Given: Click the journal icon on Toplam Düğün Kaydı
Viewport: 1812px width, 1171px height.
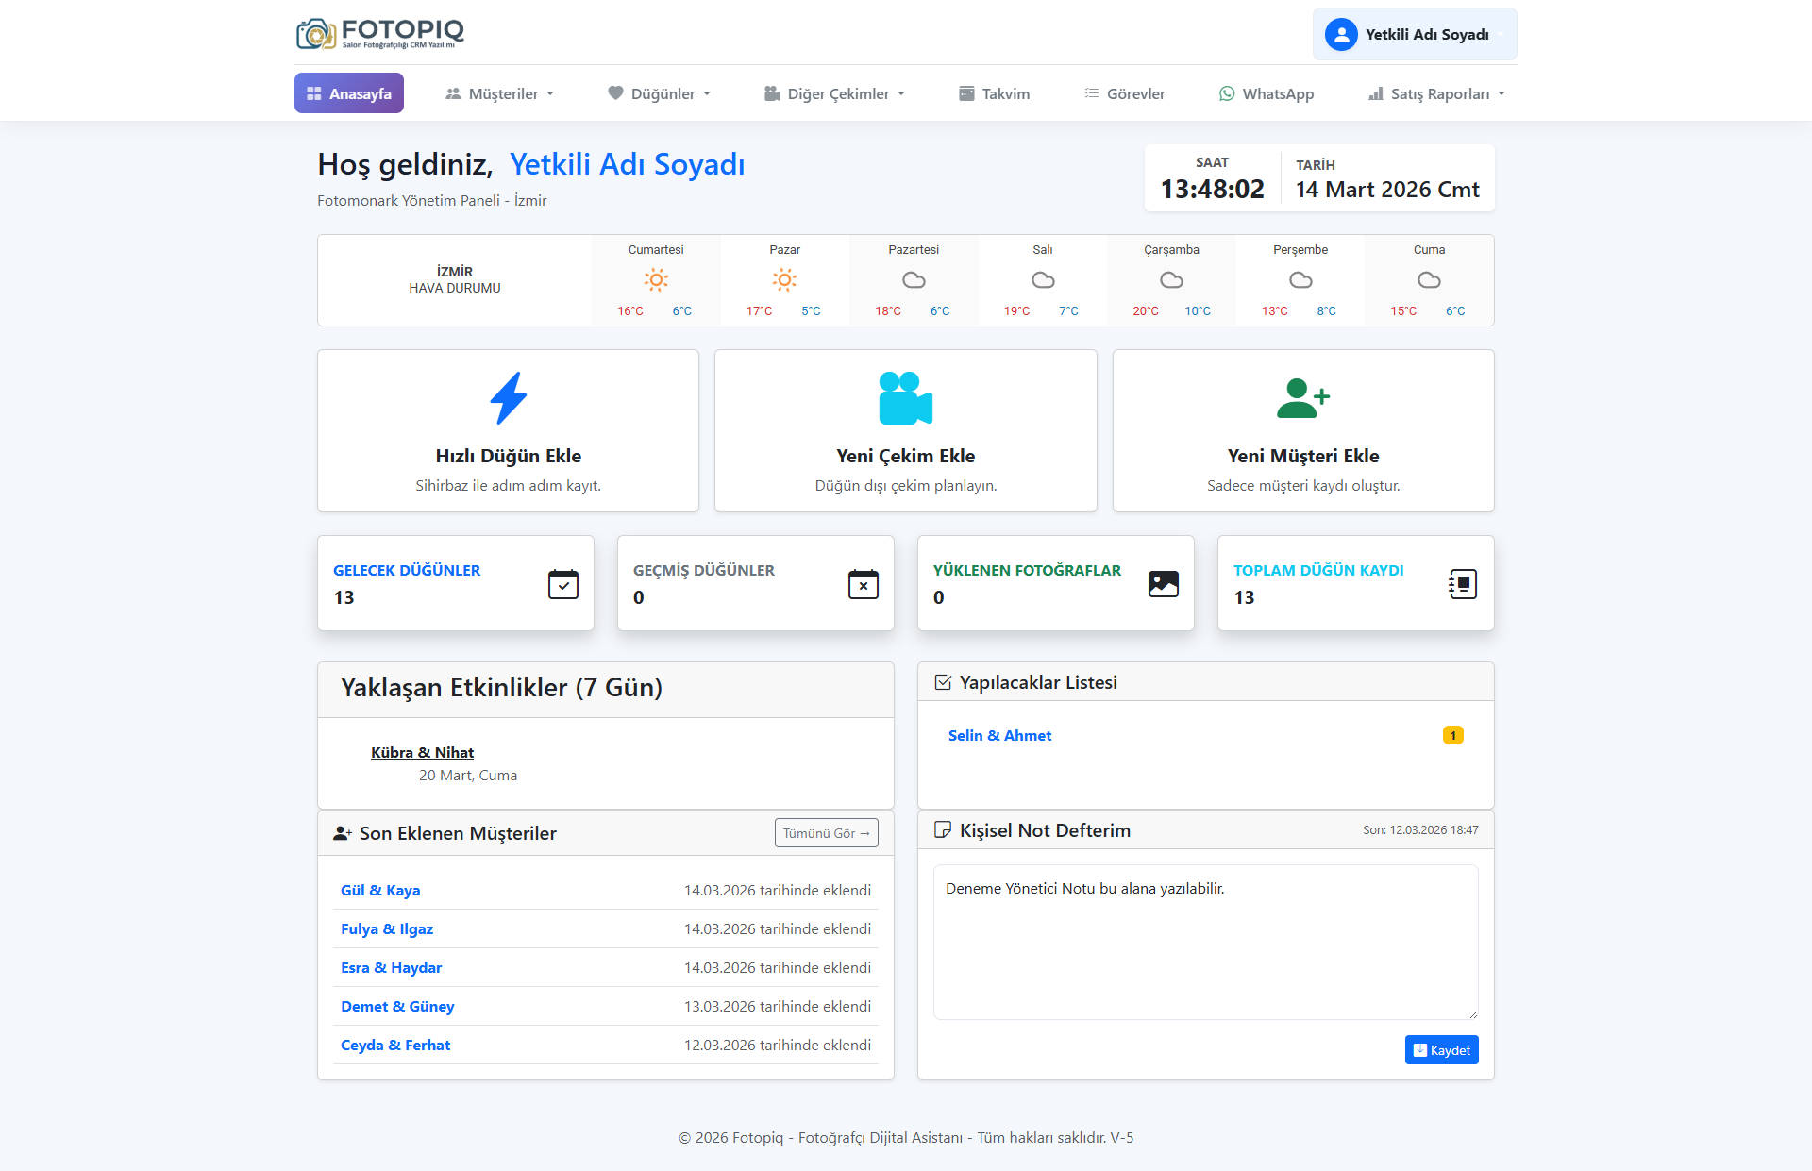Looking at the screenshot, I should click(x=1463, y=584).
